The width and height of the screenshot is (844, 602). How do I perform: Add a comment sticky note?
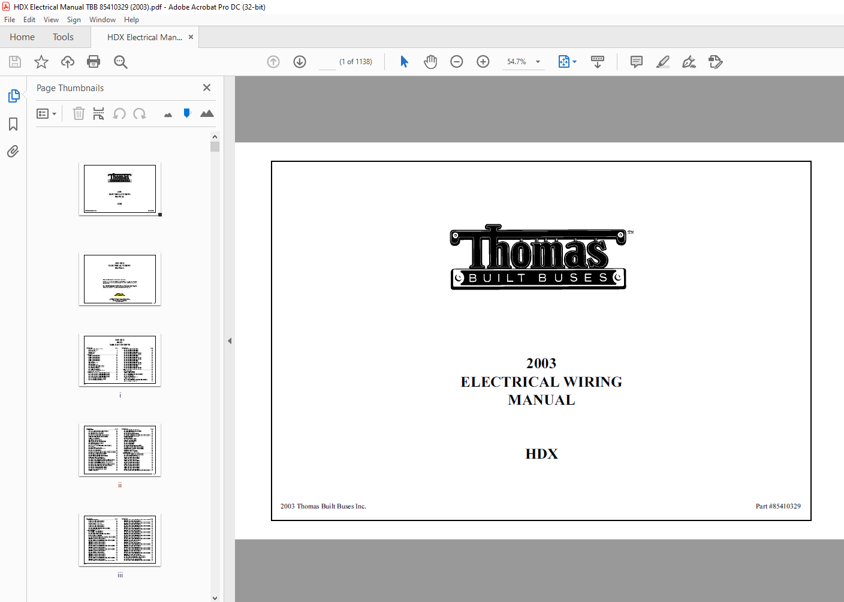click(637, 62)
